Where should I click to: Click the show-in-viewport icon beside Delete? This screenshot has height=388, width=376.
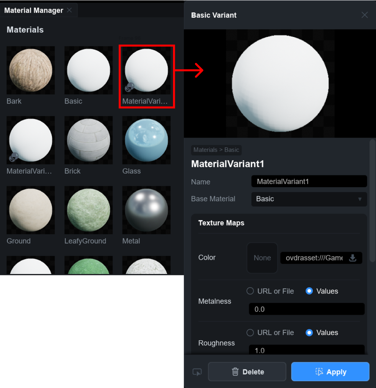(197, 372)
